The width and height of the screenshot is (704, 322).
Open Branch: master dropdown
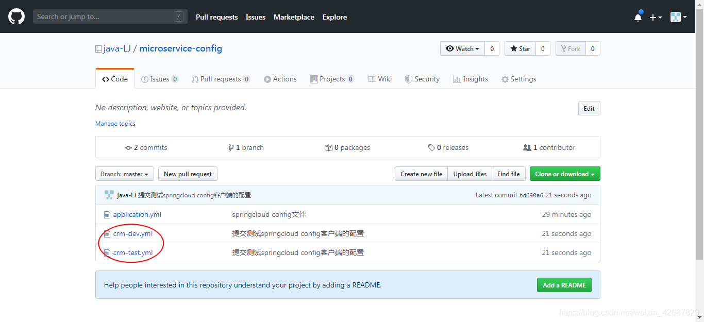click(125, 174)
